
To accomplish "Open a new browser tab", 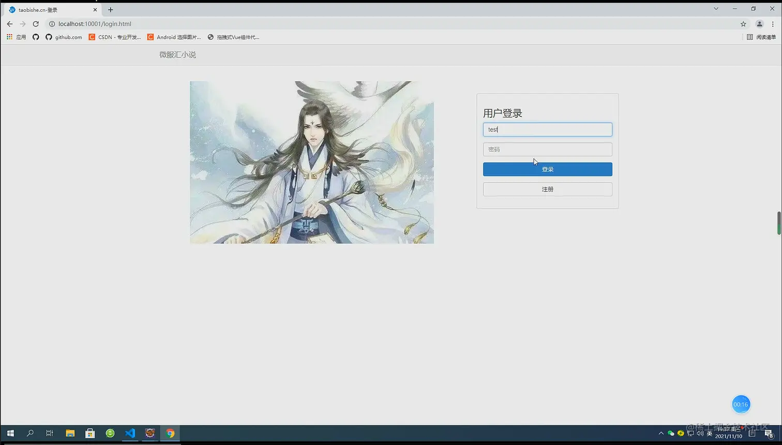I will click(x=110, y=10).
